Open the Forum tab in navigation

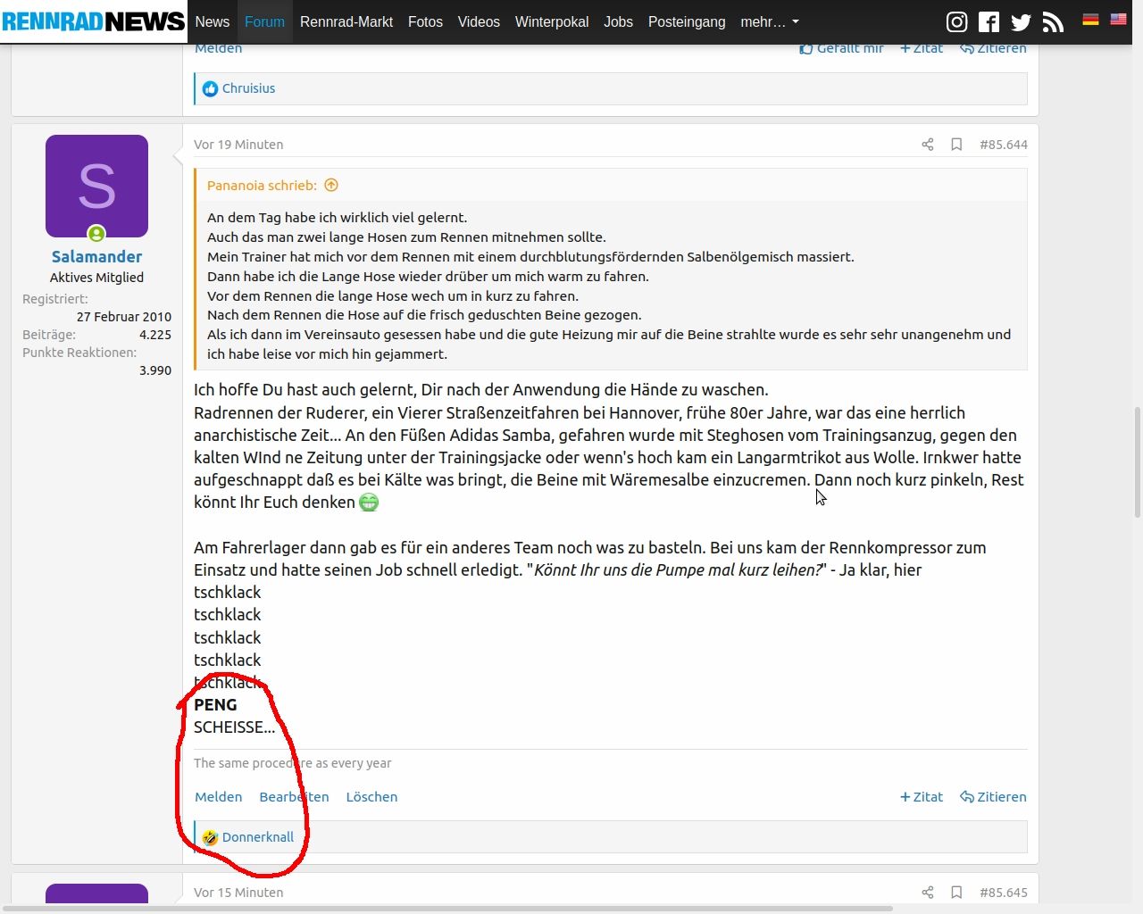tap(264, 22)
